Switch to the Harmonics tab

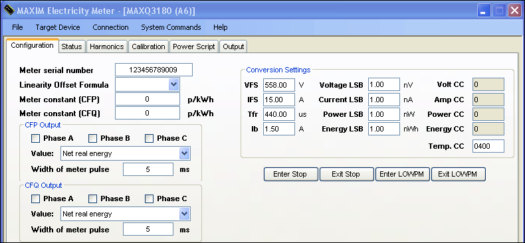click(x=107, y=46)
